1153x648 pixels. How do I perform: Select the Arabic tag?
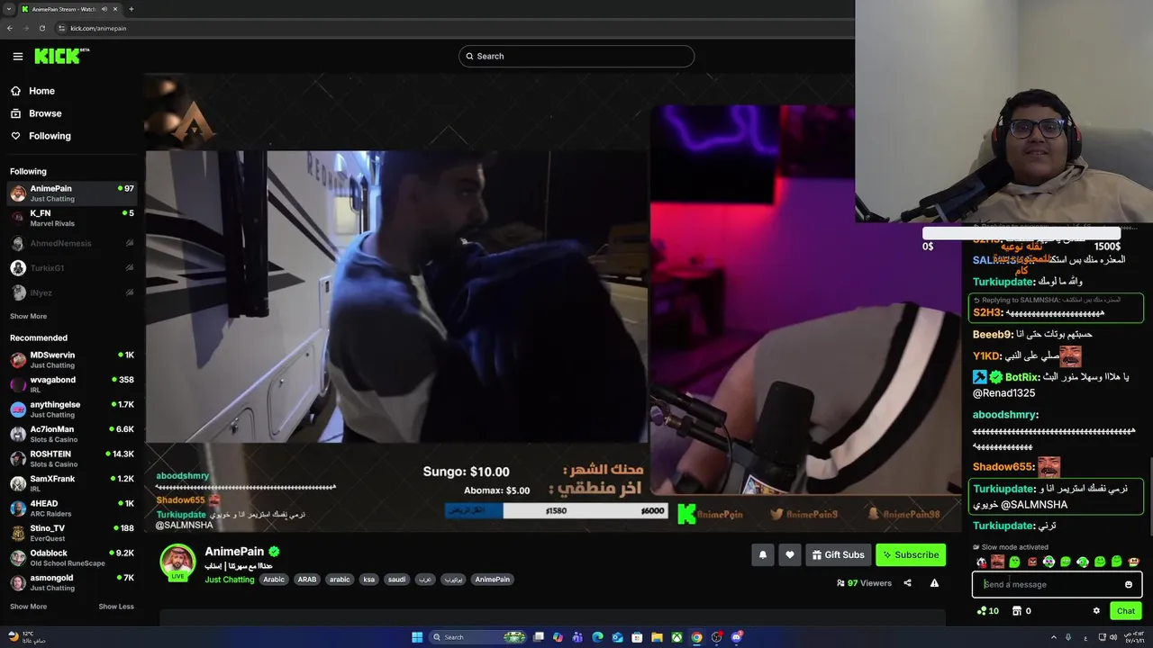tap(274, 580)
